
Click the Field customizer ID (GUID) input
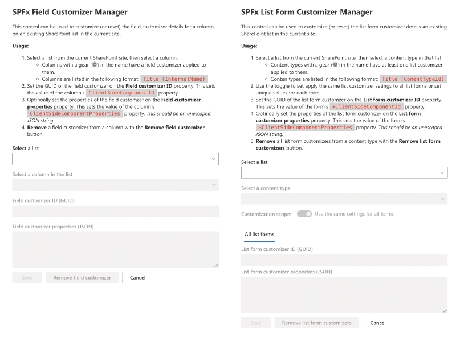click(115, 211)
